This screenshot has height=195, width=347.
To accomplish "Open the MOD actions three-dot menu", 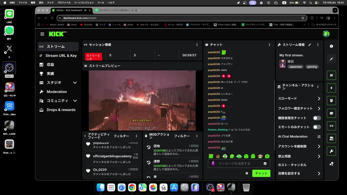I will point(197,136).
